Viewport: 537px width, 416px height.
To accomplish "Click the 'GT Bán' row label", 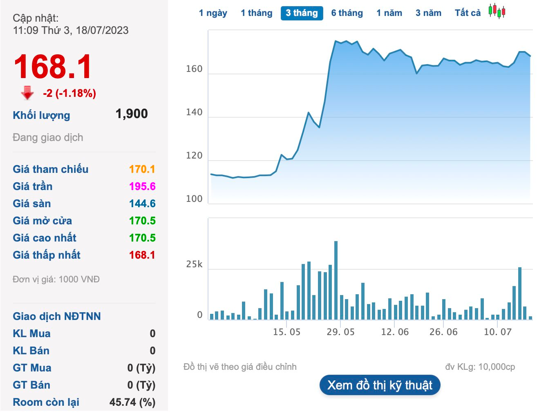I will point(31,385).
